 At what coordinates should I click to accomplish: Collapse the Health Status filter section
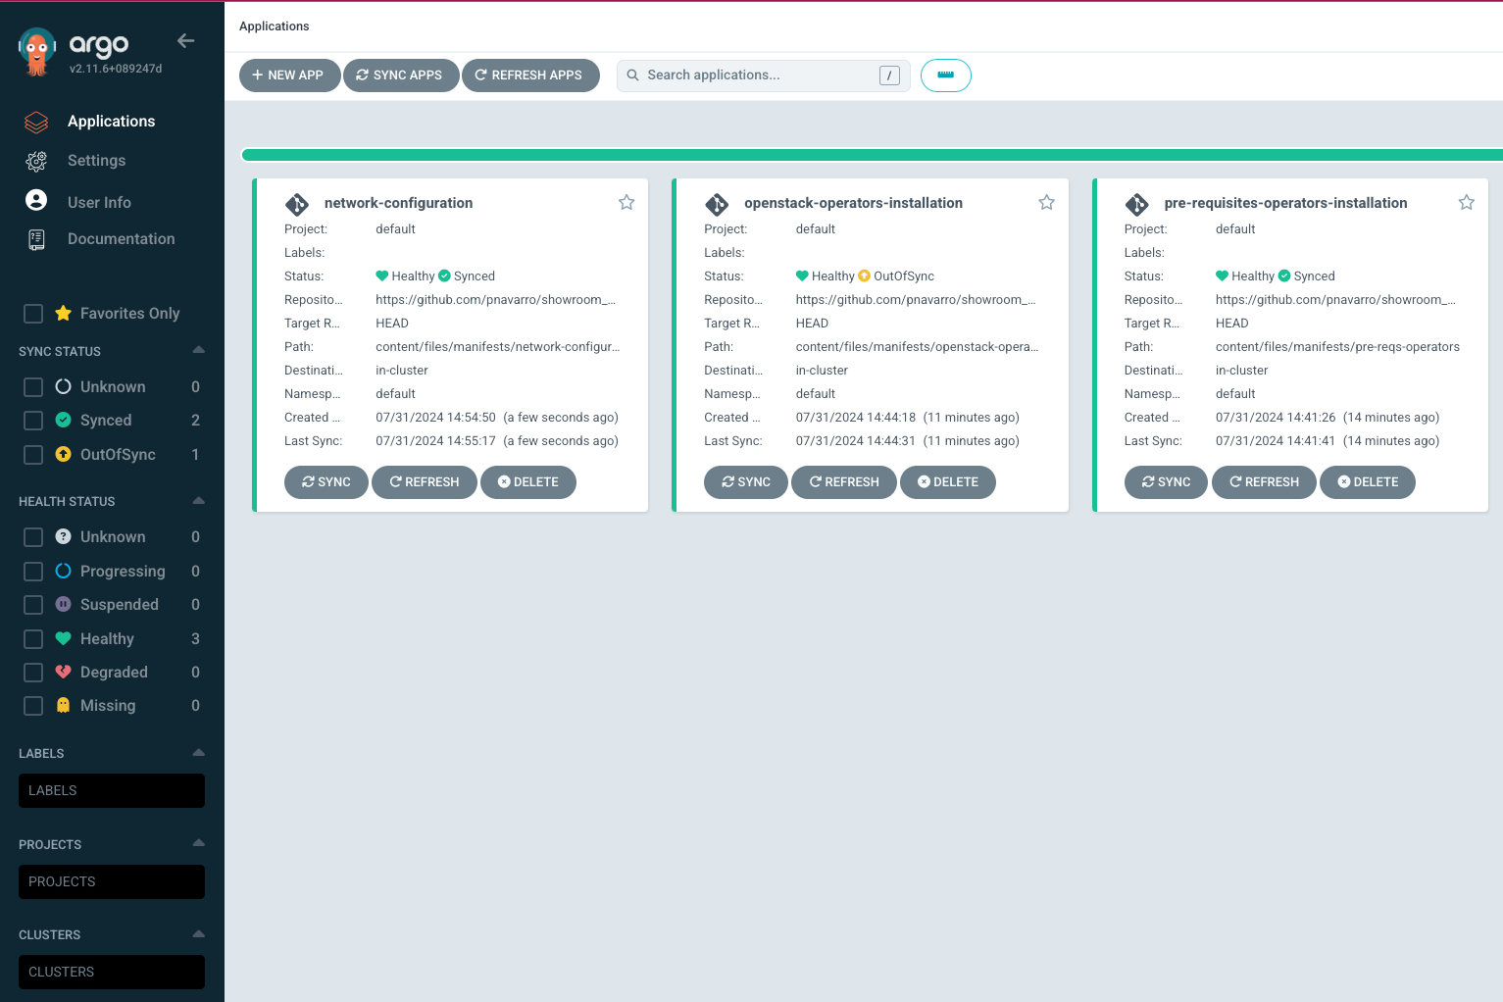(199, 500)
